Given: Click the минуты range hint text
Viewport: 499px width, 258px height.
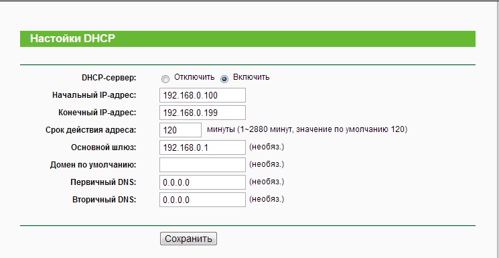Looking at the screenshot, I should pos(307,129).
